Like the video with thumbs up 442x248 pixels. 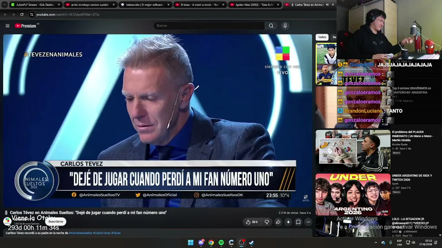[x=251, y=222]
